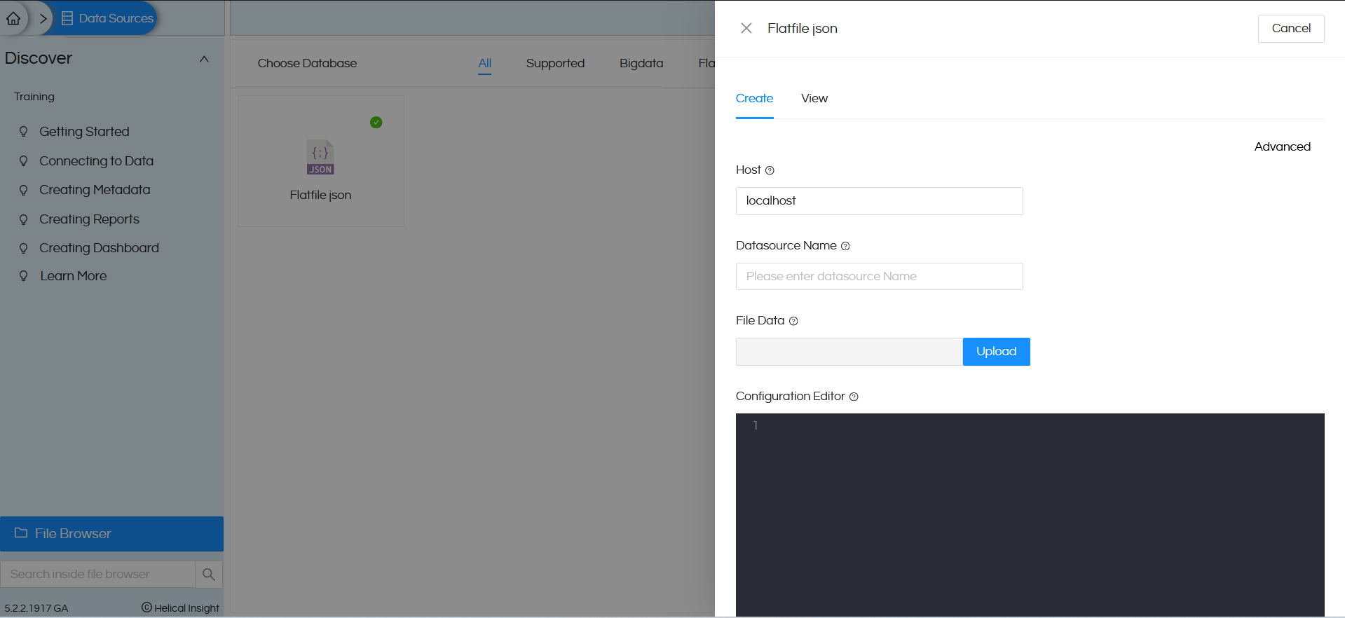Click the Training section label

point(34,97)
